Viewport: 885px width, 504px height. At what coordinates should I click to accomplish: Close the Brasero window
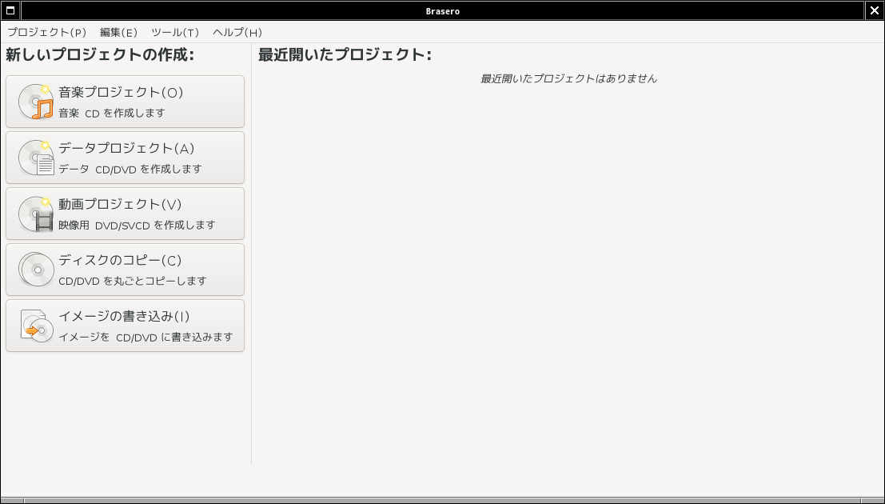[x=875, y=10]
